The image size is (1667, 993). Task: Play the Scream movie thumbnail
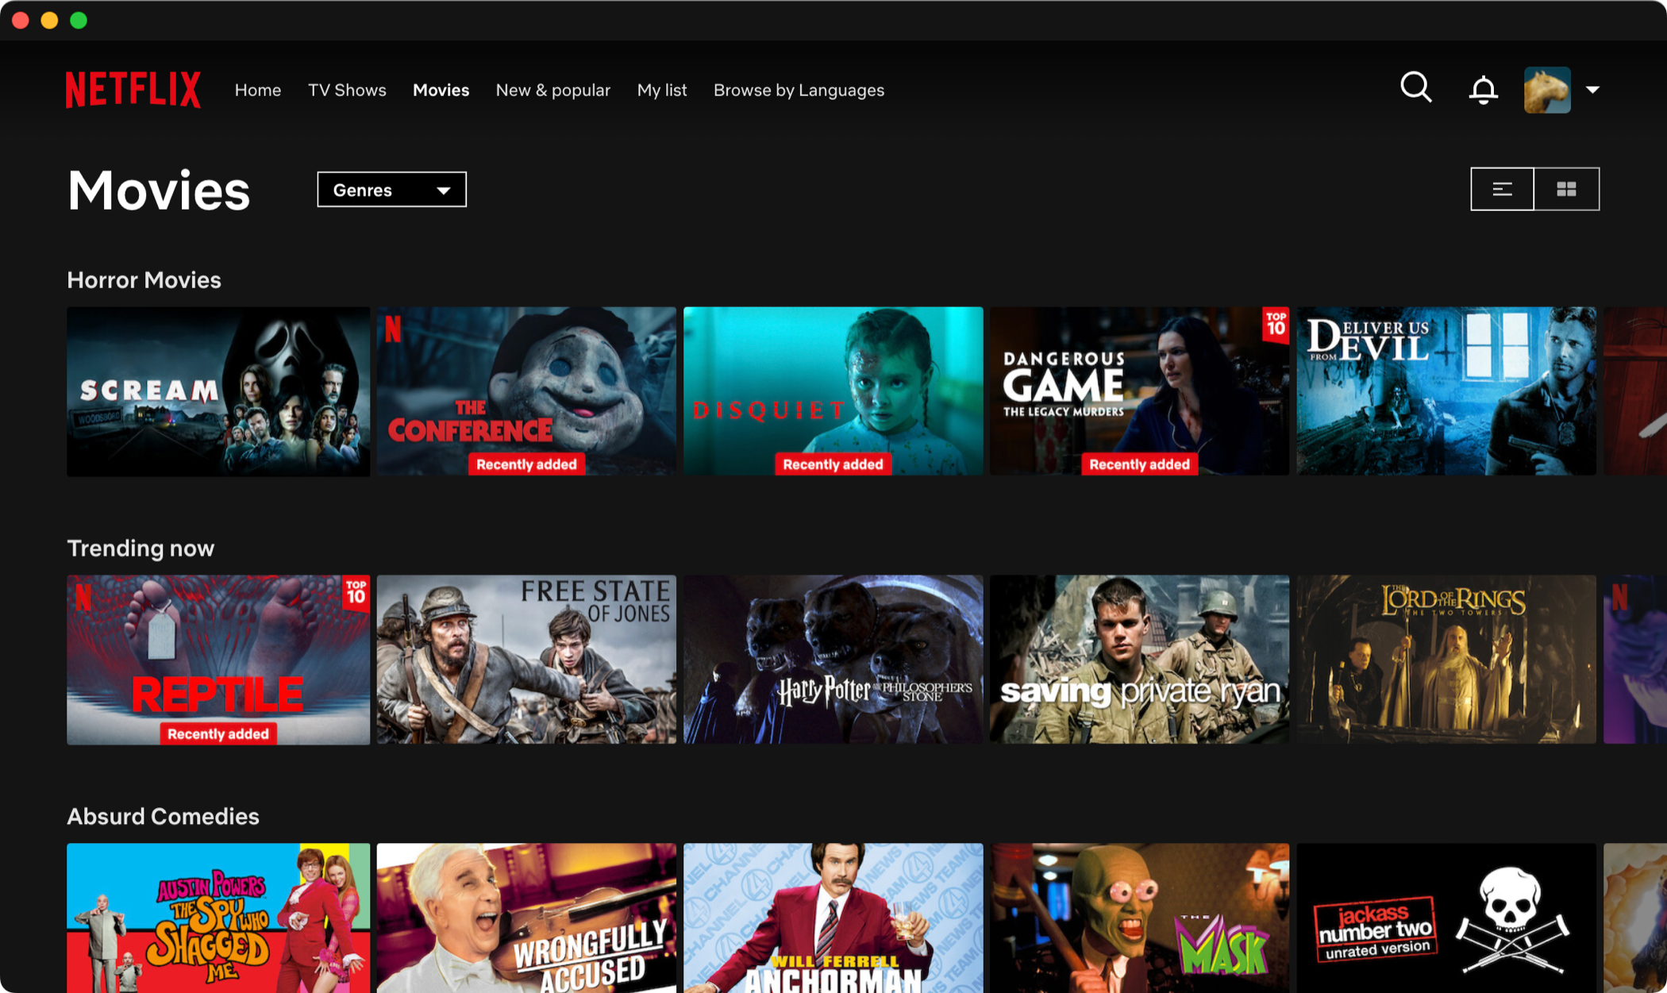click(218, 391)
